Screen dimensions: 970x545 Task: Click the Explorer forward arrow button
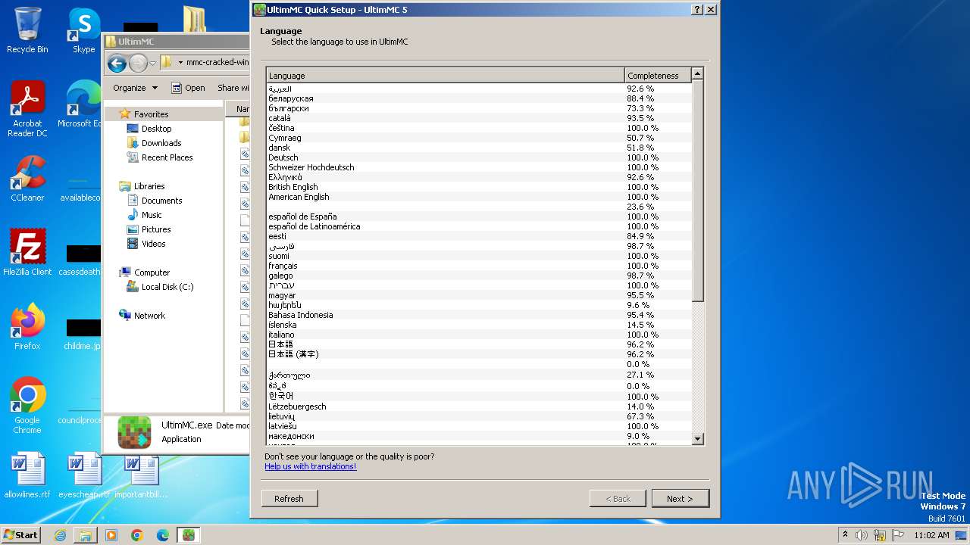[138, 63]
